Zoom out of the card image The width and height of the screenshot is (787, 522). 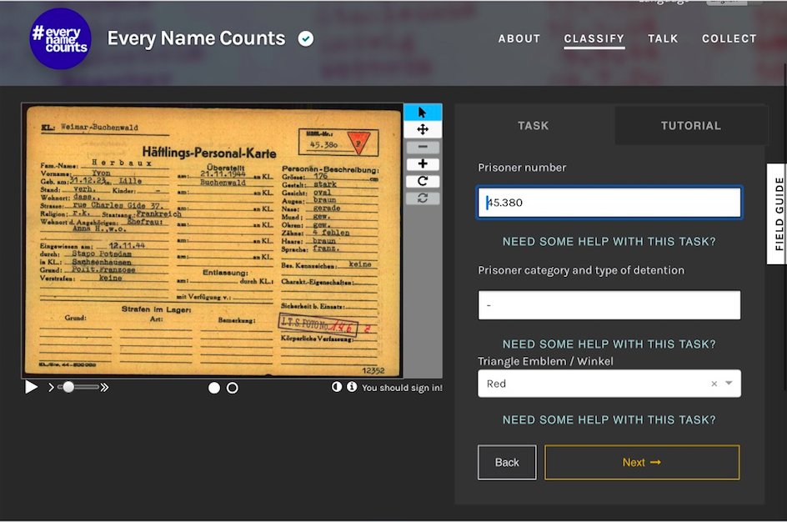423,147
